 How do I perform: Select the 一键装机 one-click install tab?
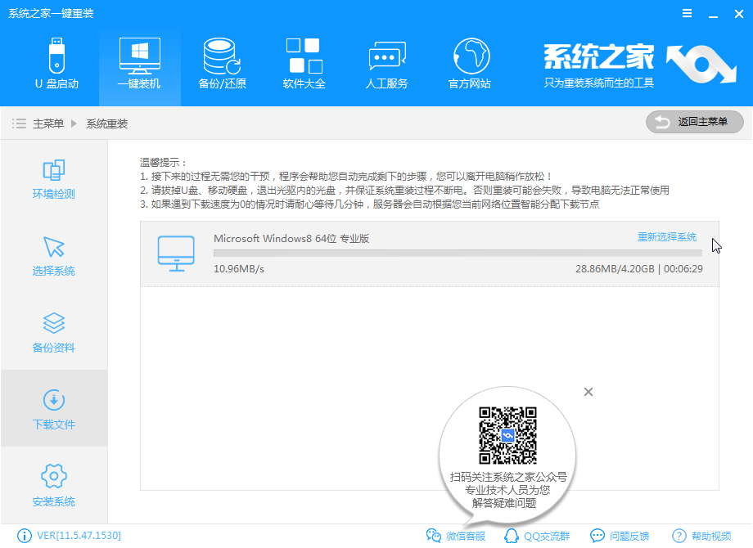coord(139,64)
